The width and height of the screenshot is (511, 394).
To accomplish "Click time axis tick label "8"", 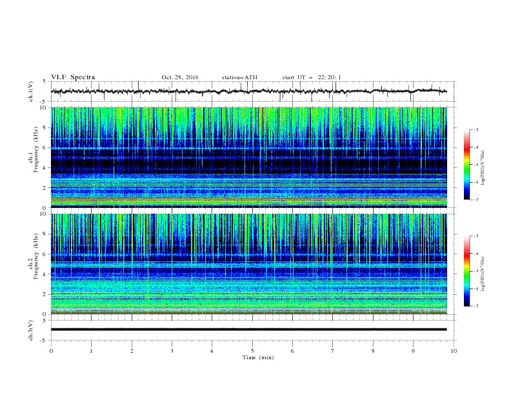I will point(373,351).
